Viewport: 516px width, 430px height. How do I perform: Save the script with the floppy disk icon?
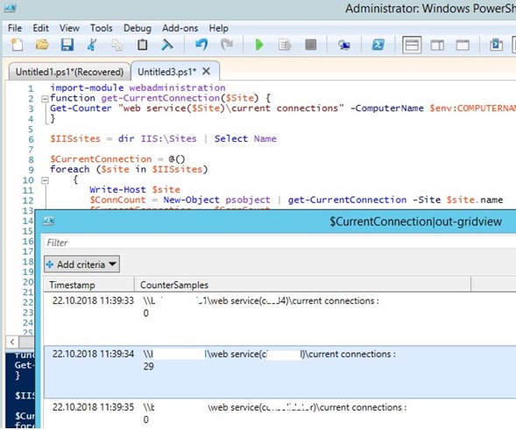(x=67, y=45)
